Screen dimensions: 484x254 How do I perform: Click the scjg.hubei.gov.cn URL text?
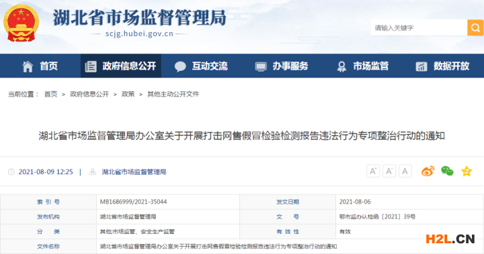(140, 34)
